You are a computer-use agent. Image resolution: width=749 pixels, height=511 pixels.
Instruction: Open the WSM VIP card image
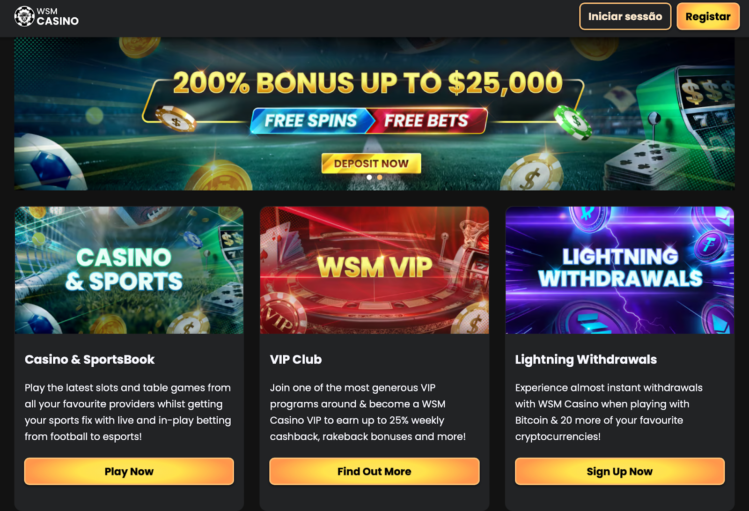click(374, 270)
